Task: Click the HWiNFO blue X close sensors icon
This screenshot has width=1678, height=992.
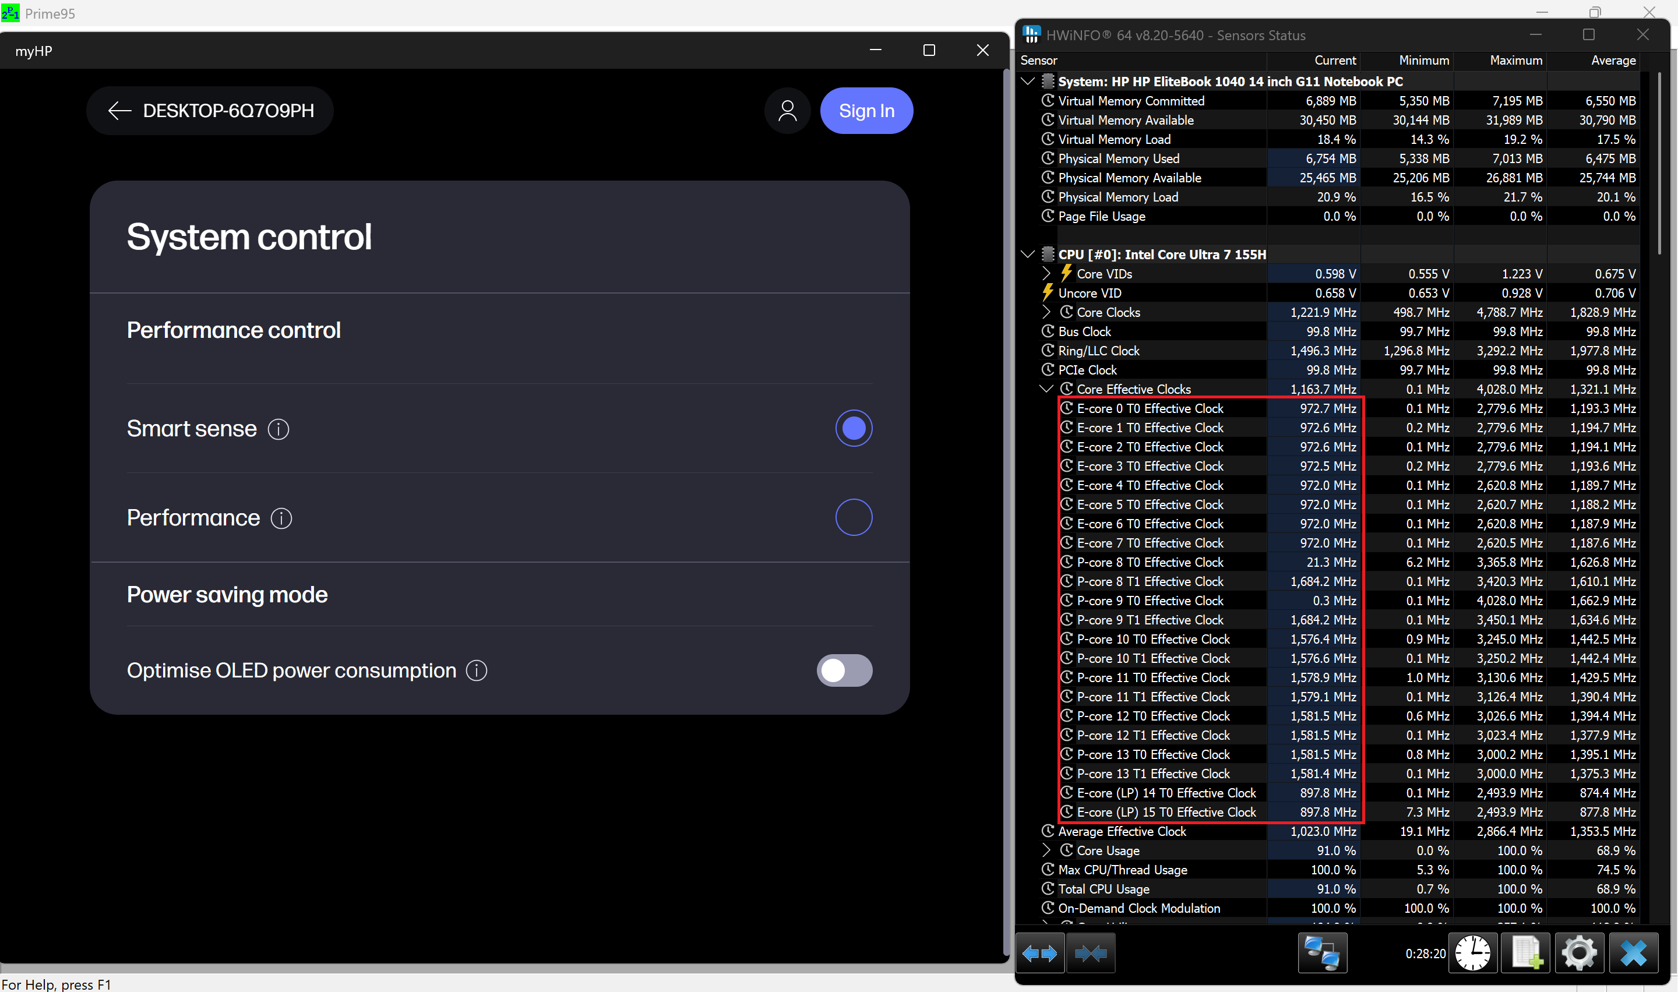Action: (1633, 953)
